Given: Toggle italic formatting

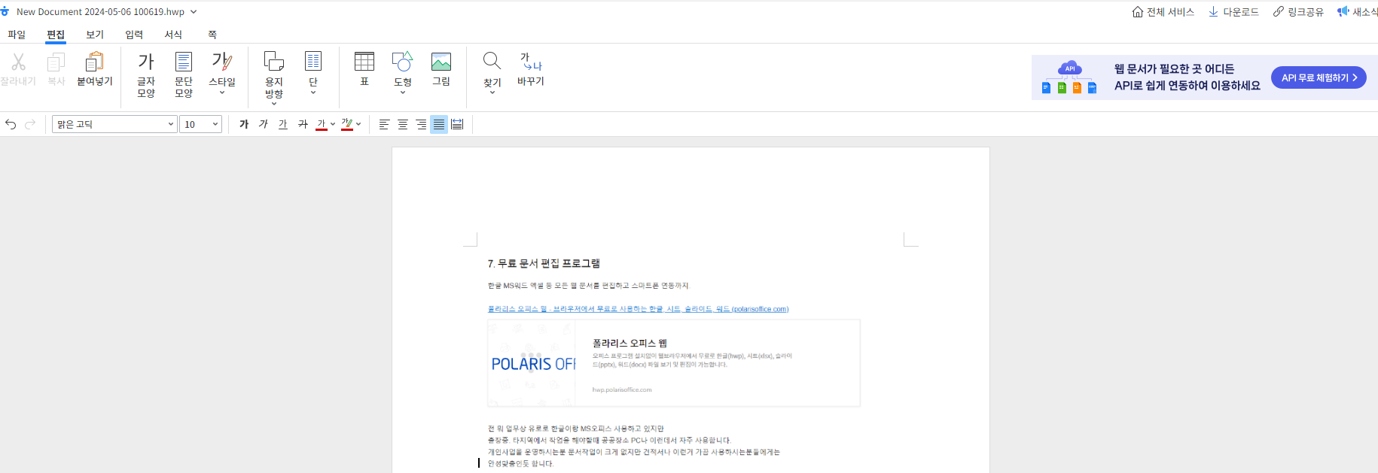Looking at the screenshot, I should 264,124.
